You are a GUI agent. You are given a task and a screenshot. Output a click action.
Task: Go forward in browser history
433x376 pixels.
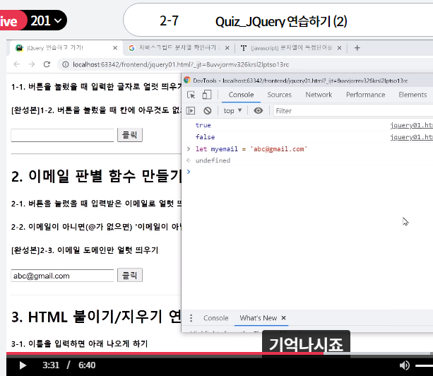(32, 64)
